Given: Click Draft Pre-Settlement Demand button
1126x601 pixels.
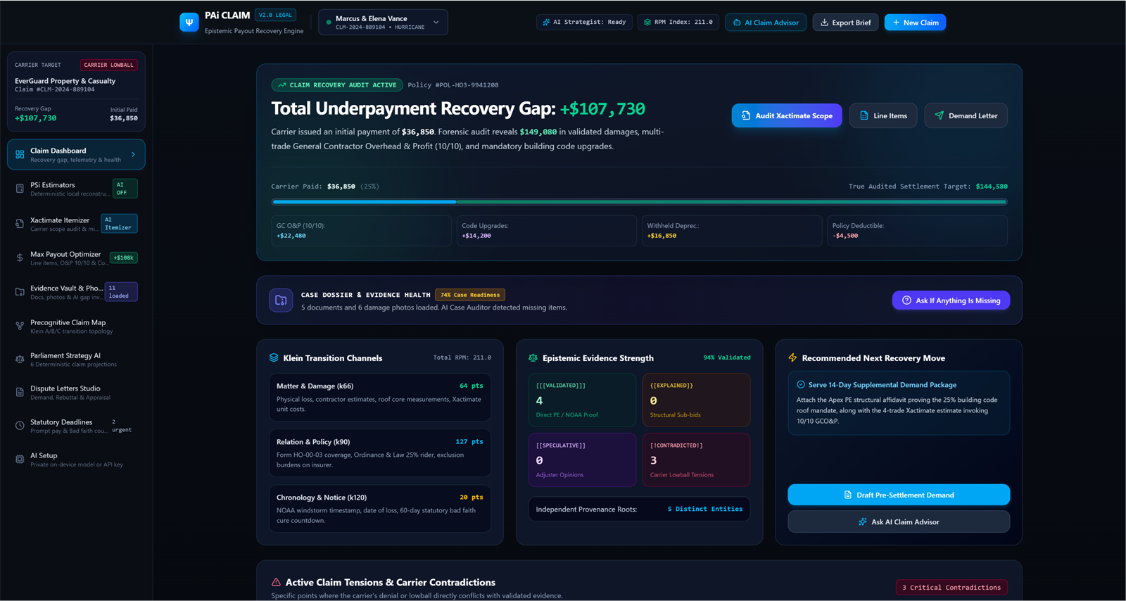Looking at the screenshot, I should click(x=899, y=495).
